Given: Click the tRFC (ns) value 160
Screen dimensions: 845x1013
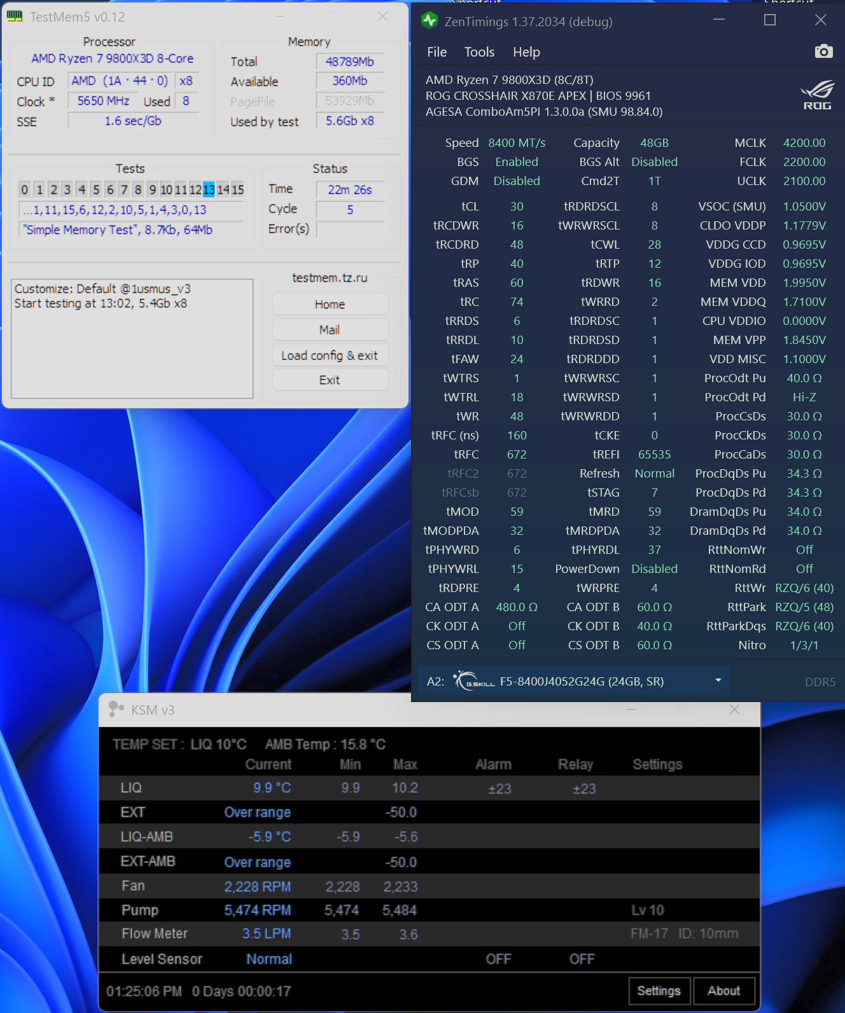Looking at the screenshot, I should [x=517, y=436].
